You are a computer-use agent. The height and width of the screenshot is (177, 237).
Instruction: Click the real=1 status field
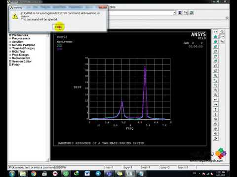pyautogui.click(x=150, y=167)
